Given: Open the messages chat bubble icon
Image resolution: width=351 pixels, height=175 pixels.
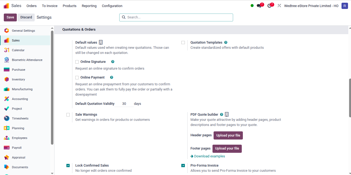Looking at the screenshot, I should tap(259, 6).
